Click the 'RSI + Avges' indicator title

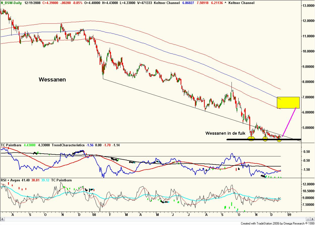click(x=11, y=180)
